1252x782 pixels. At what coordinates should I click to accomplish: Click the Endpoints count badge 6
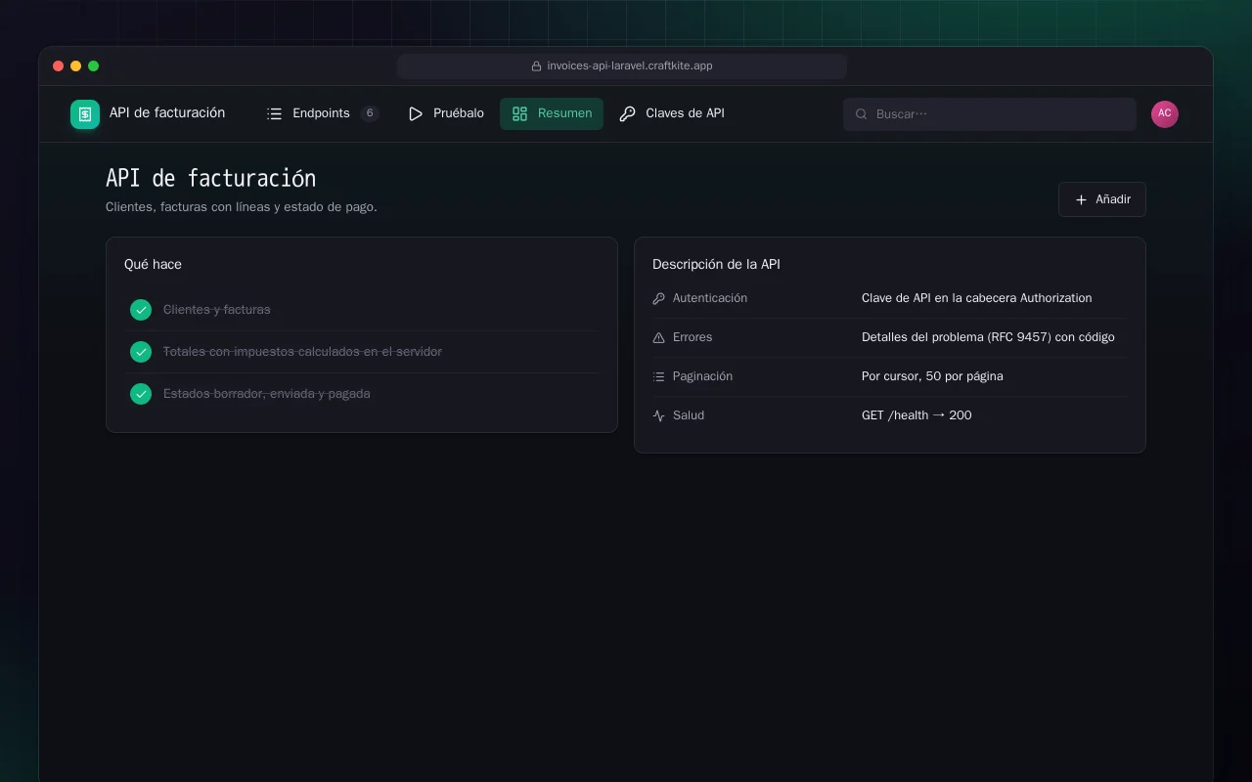point(370,113)
